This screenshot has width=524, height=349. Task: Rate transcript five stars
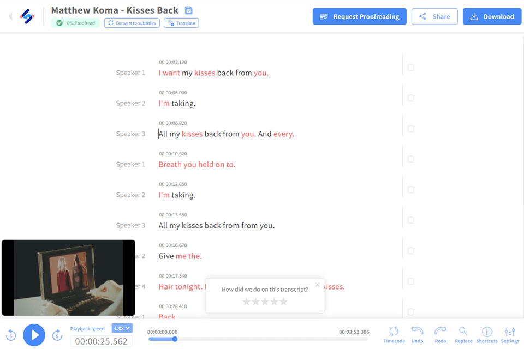[284, 302]
